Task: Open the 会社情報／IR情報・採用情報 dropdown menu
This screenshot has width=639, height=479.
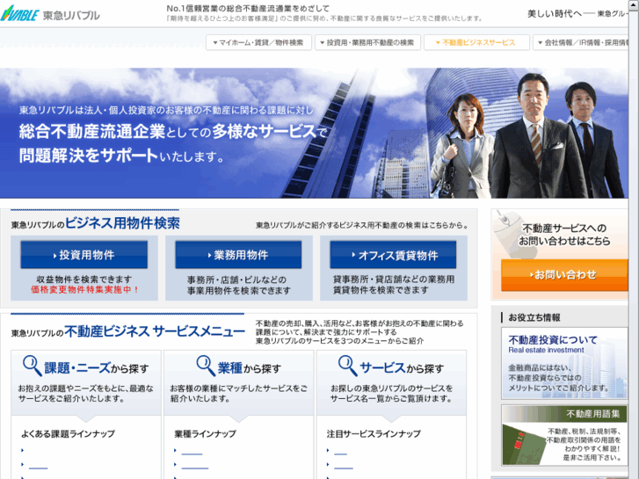Action: pos(580,42)
